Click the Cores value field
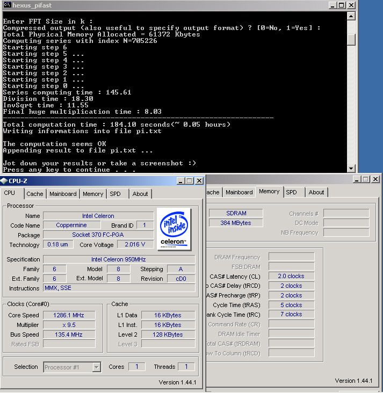This screenshot has width=383, height=393. pyautogui.click(x=136, y=367)
